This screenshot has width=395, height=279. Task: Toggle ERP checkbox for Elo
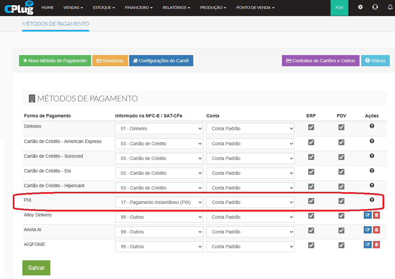311,172
